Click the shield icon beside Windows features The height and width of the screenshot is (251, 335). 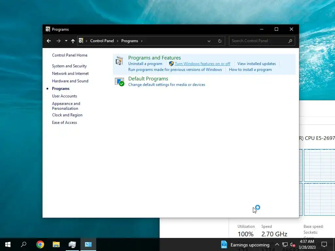tap(171, 64)
